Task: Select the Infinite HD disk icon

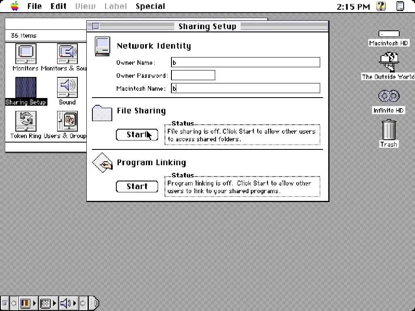Action: (x=389, y=96)
